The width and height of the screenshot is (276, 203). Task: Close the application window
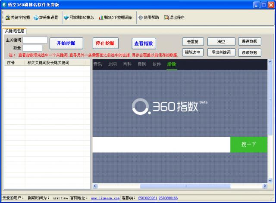271,5
